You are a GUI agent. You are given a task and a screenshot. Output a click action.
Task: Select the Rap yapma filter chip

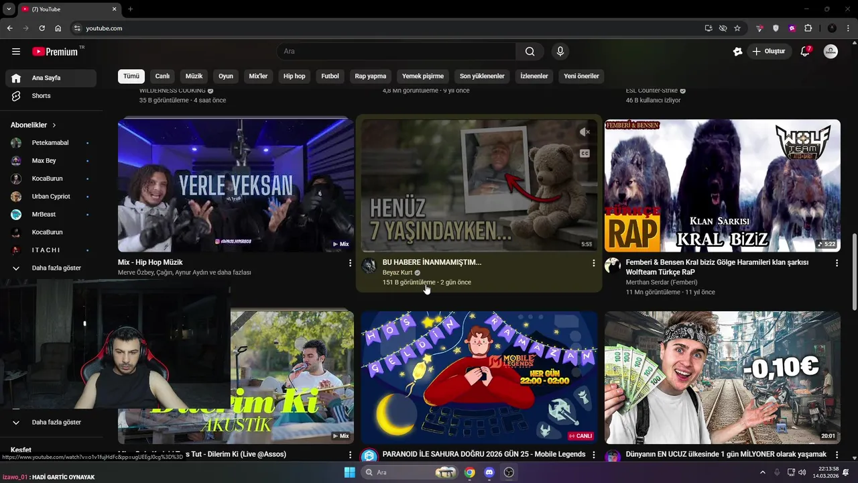[371, 76]
